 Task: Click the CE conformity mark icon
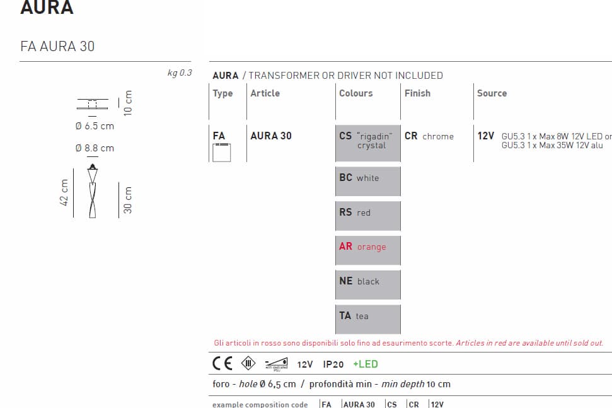tap(222, 364)
